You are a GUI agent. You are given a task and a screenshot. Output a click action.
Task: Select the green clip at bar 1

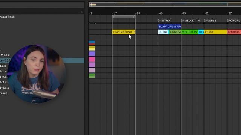pos(92,76)
